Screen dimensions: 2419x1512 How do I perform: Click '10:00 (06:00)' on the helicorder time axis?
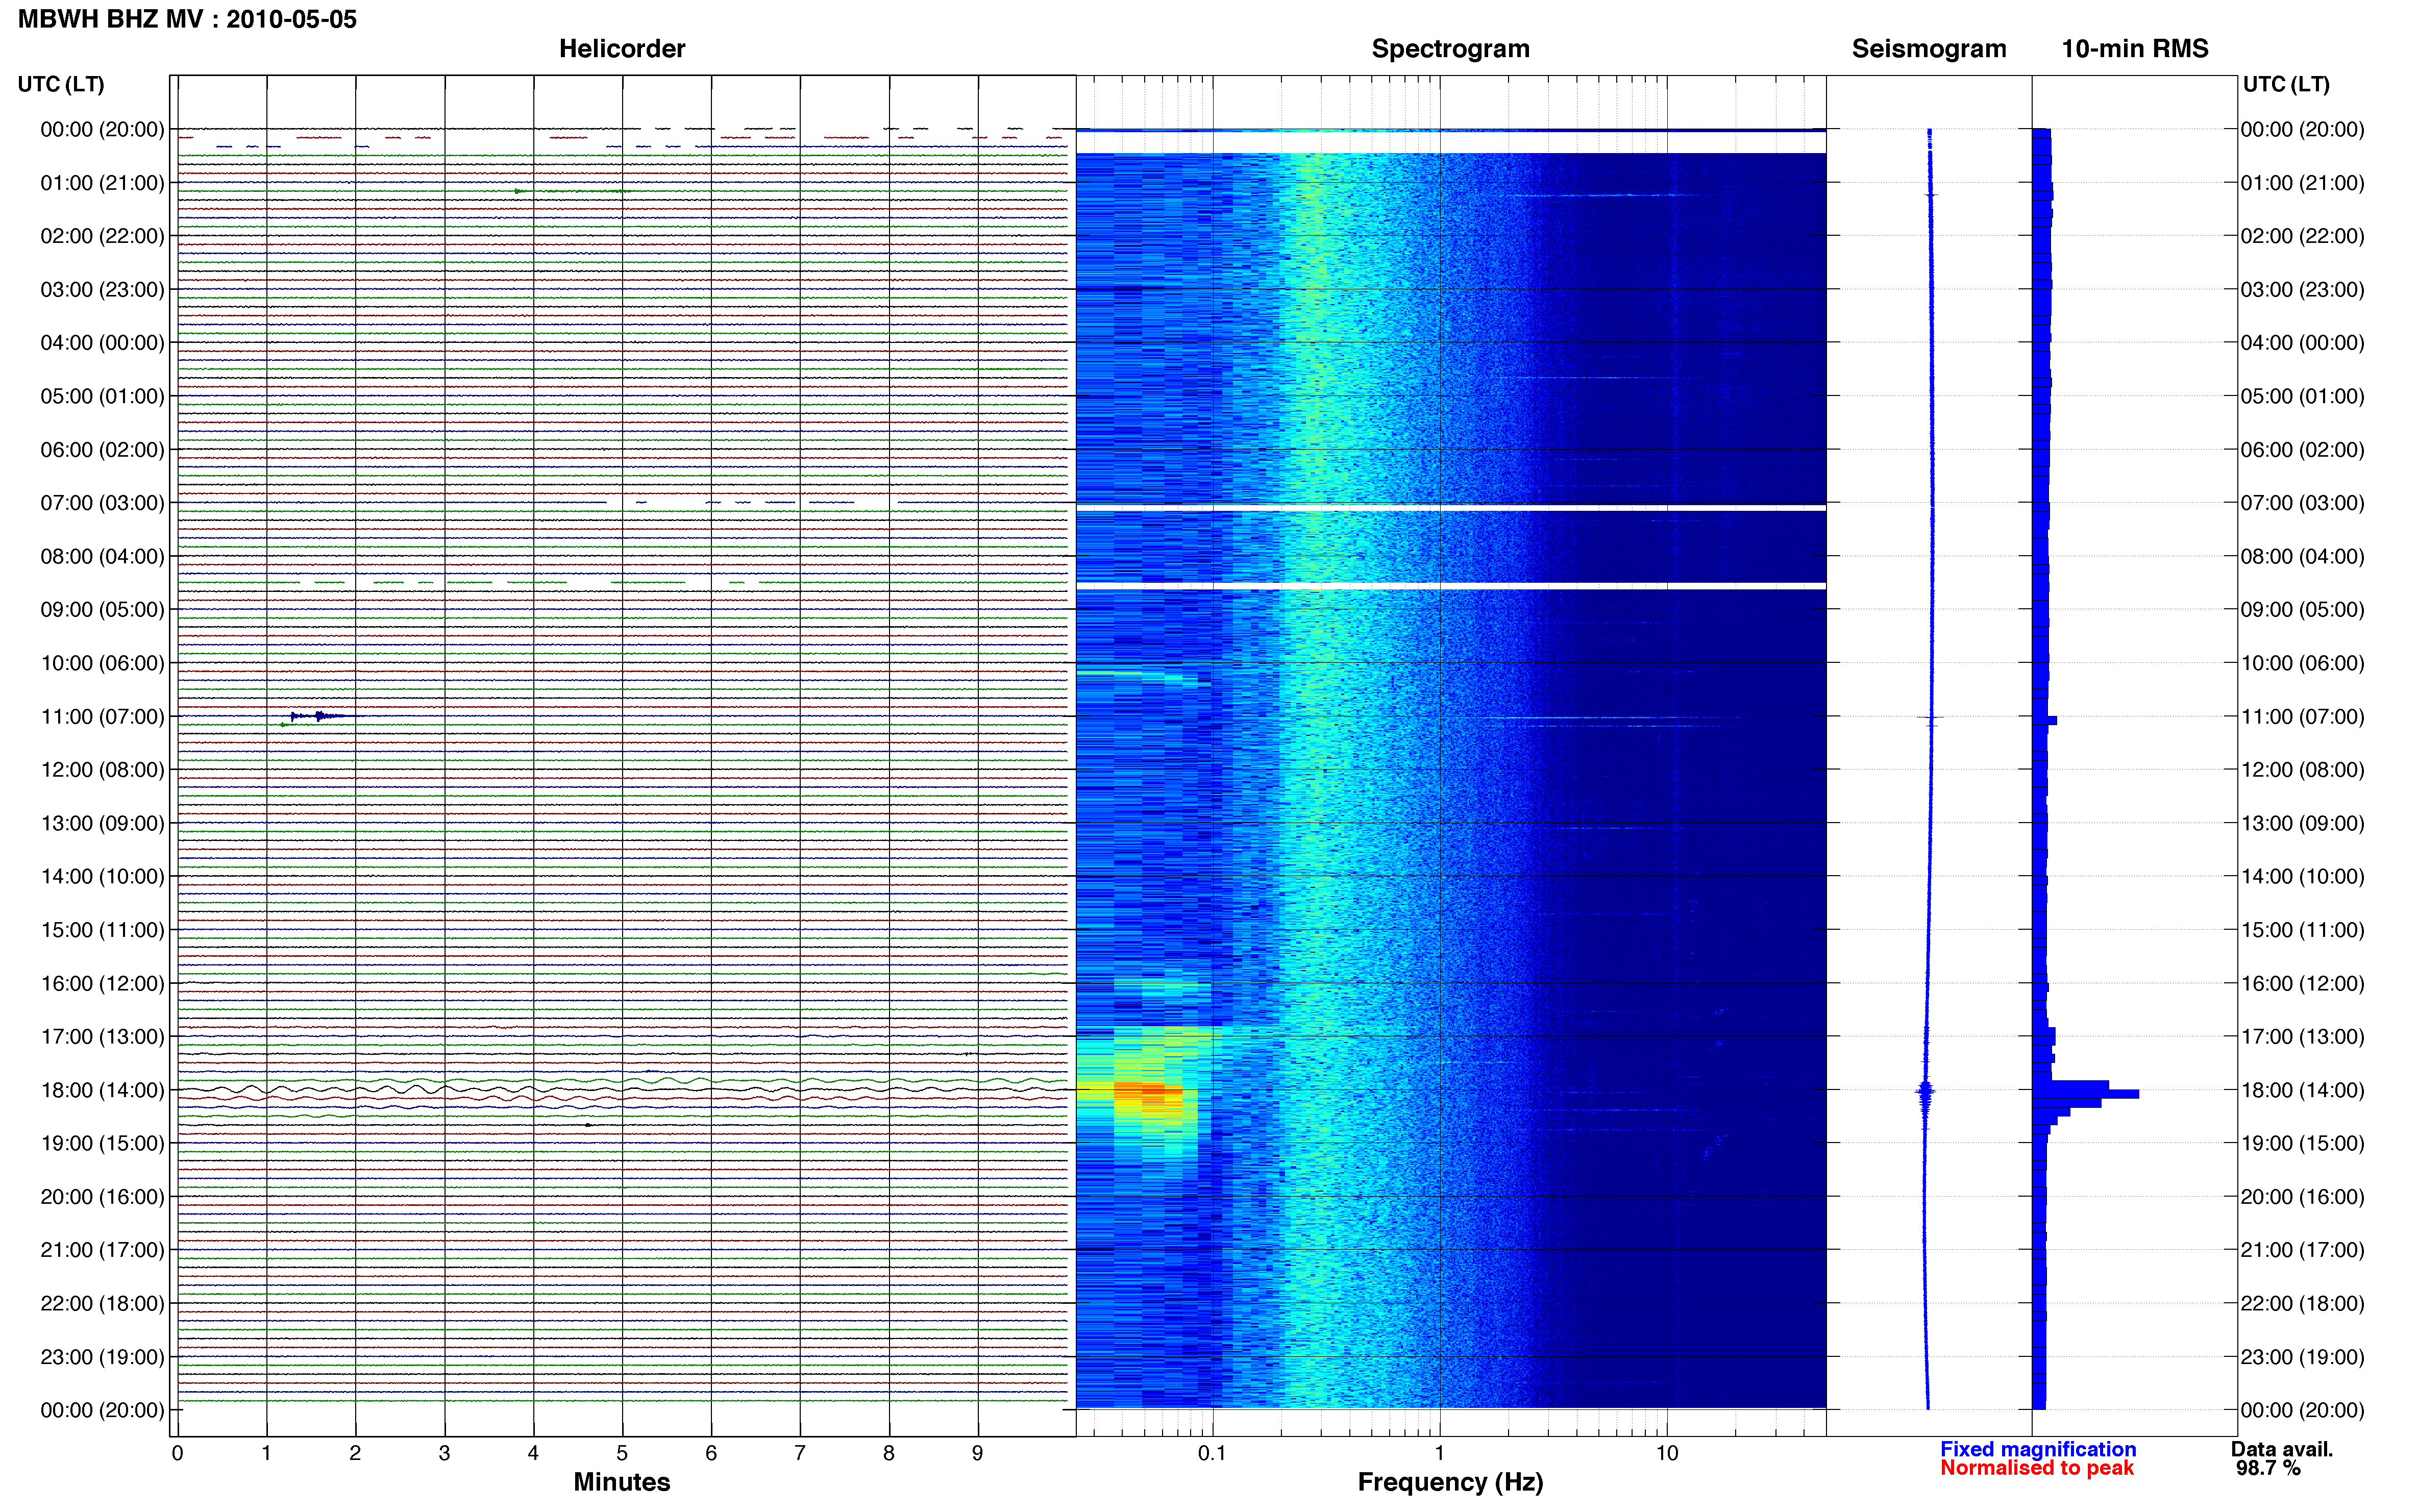point(102,663)
